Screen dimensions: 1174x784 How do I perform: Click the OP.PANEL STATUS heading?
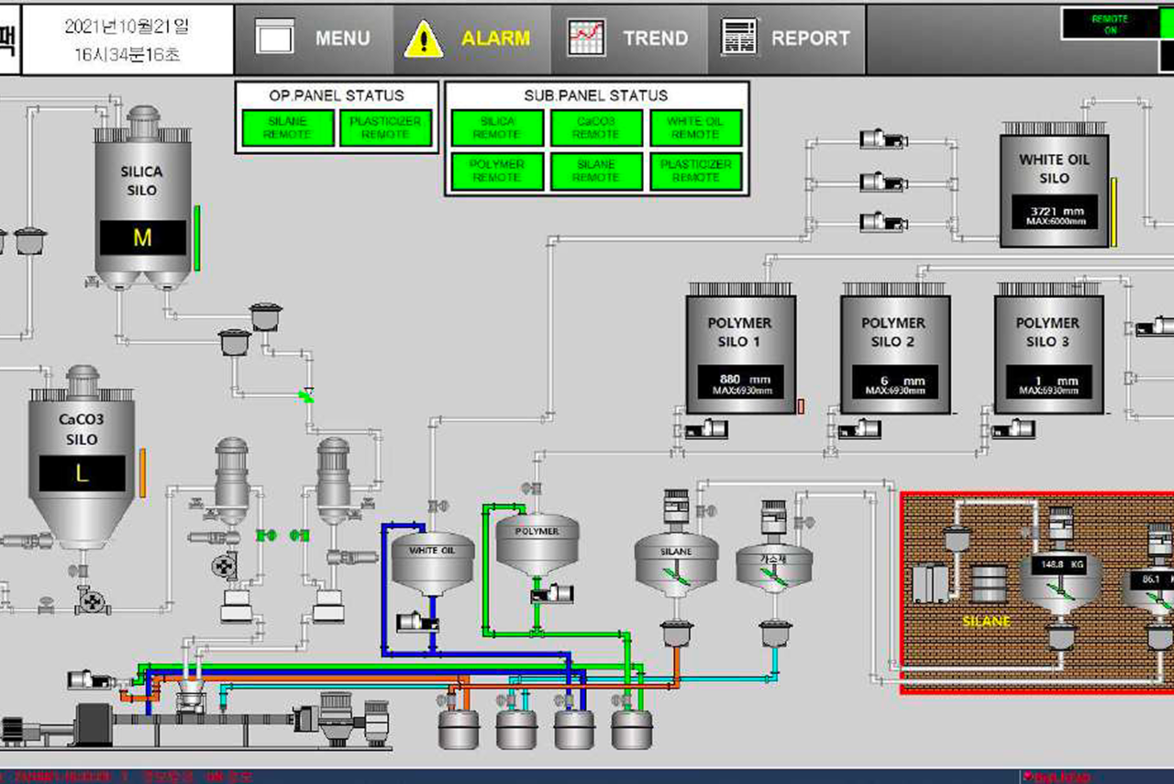click(x=337, y=95)
